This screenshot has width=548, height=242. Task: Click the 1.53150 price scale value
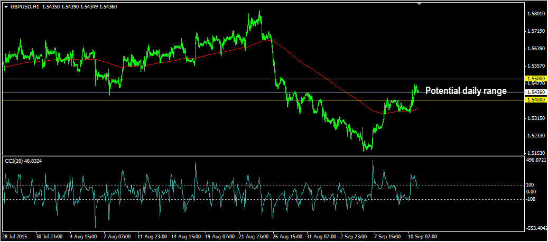[536, 118]
